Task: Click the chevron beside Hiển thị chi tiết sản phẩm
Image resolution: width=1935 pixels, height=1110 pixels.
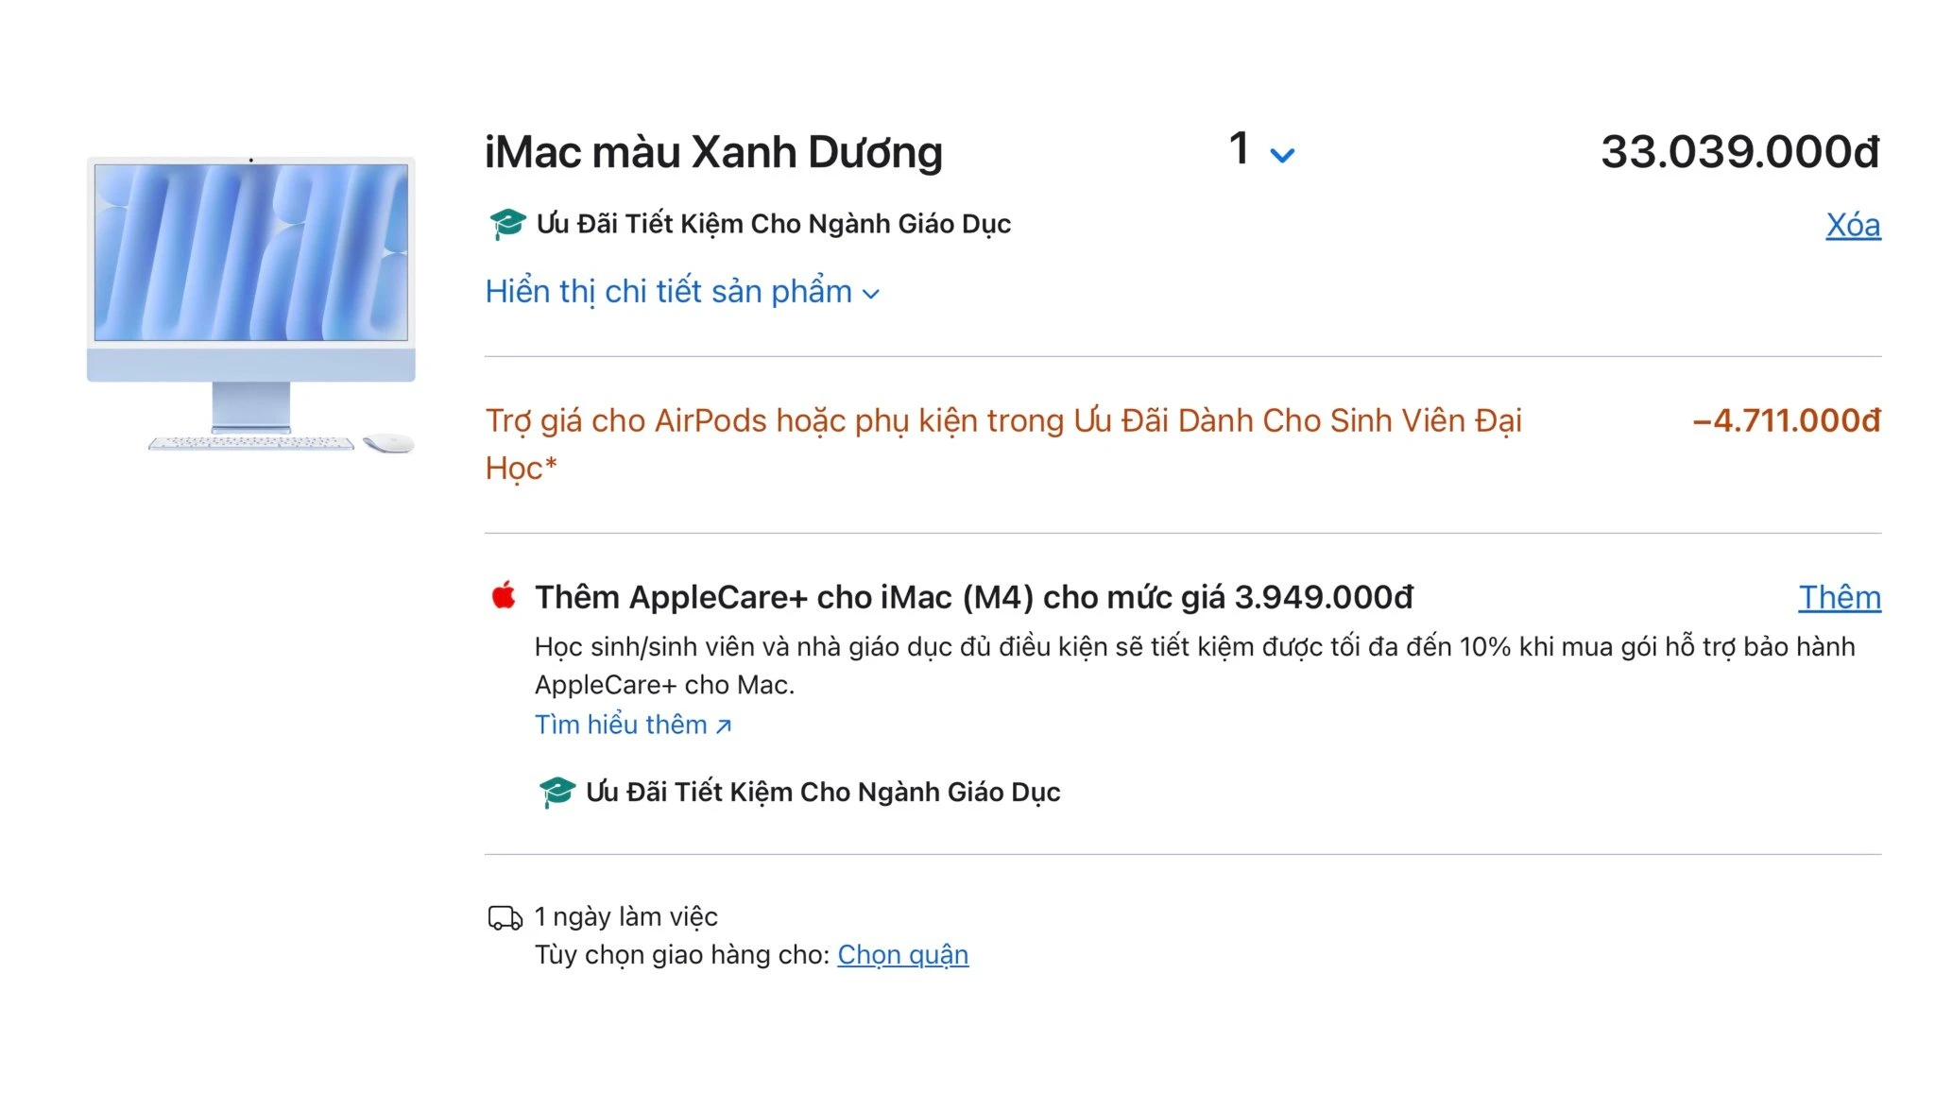Action: (x=871, y=294)
